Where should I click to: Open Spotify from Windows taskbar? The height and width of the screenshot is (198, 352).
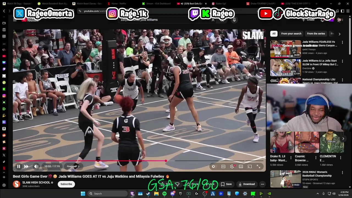tap(164, 194)
